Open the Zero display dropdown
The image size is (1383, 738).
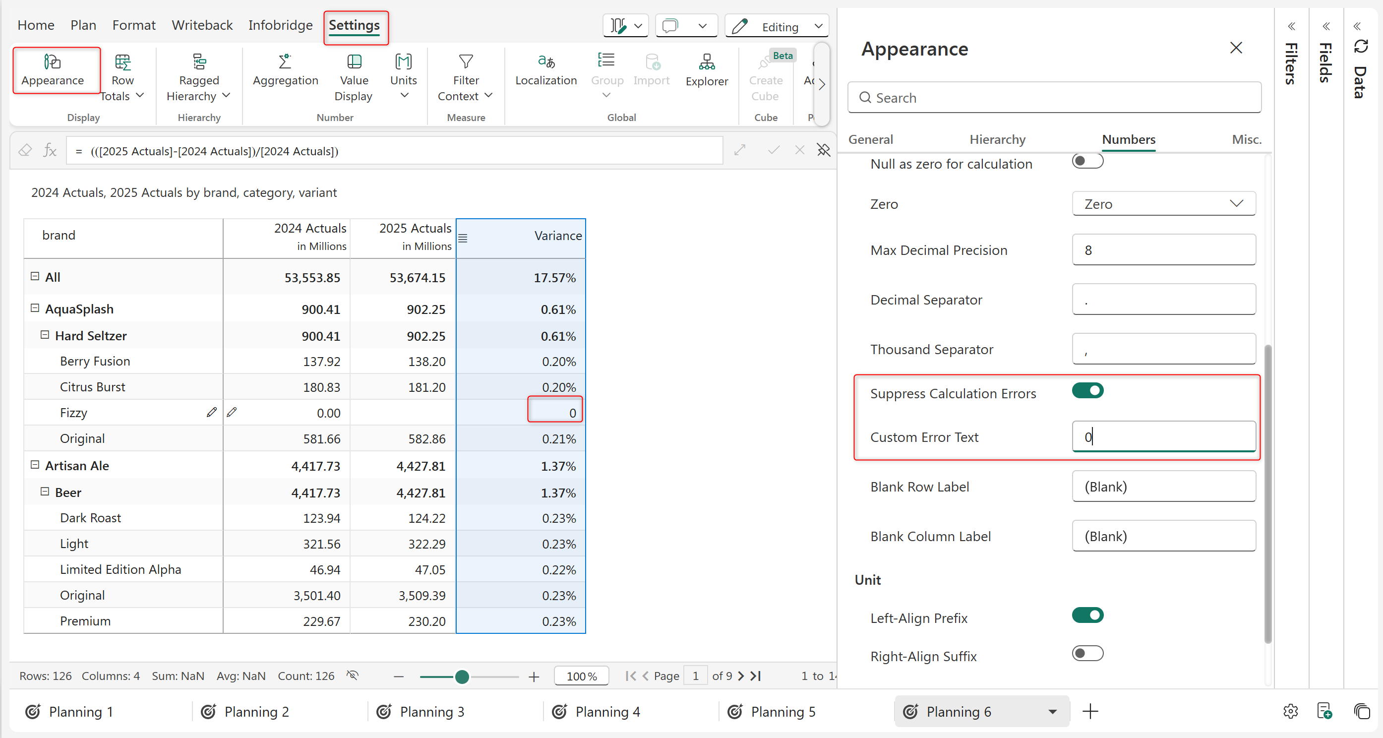[1163, 203]
